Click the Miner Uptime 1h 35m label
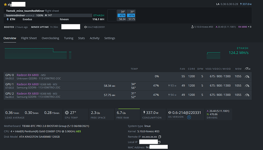Viewport: 263px width, 150px height. (x=45, y=27)
